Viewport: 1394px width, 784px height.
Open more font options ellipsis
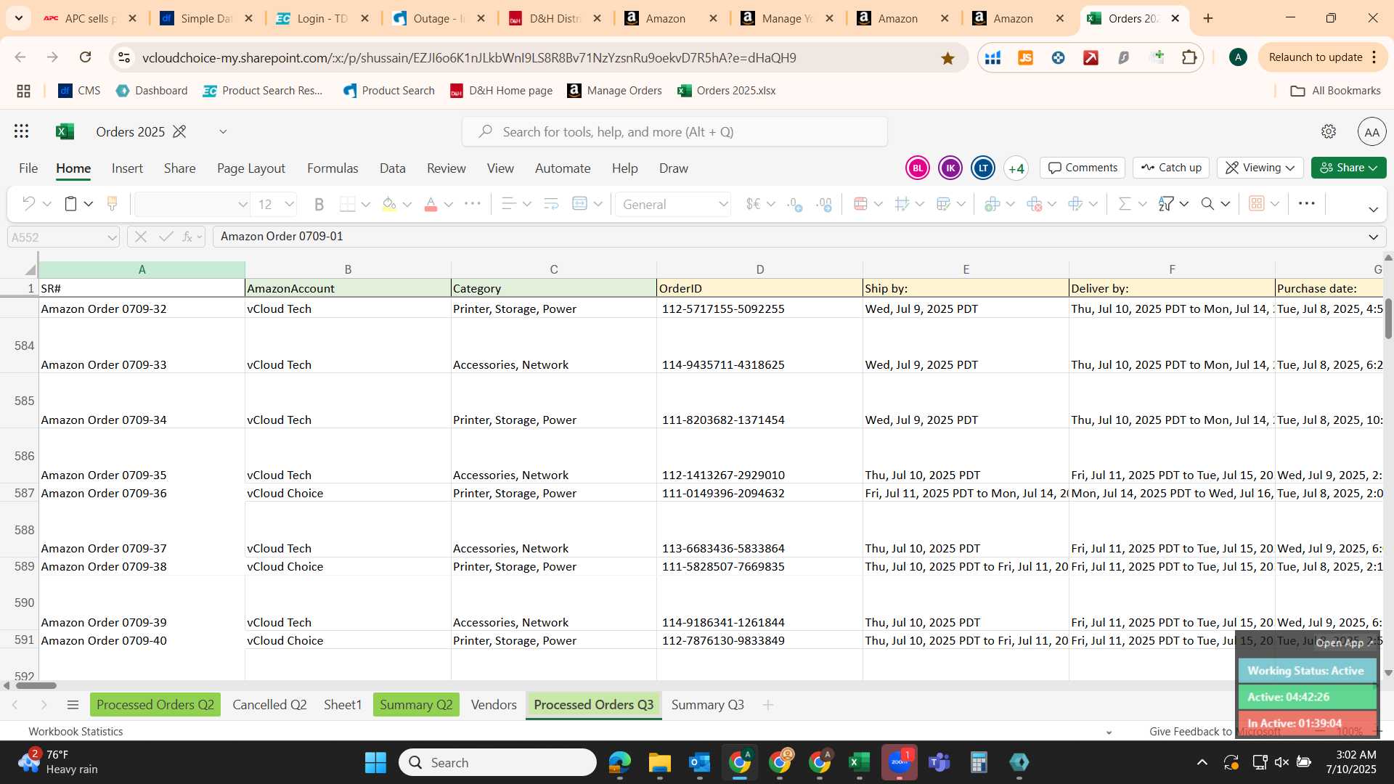473,204
